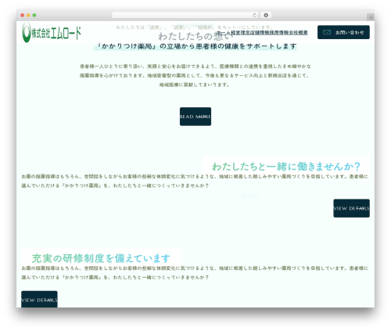Open the お問い合わせ contact button

pyautogui.click(x=343, y=32)
